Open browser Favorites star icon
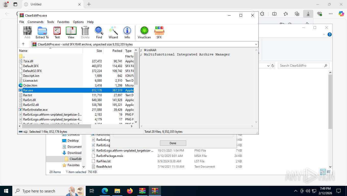Screen dimensions: 347x196 286,14
